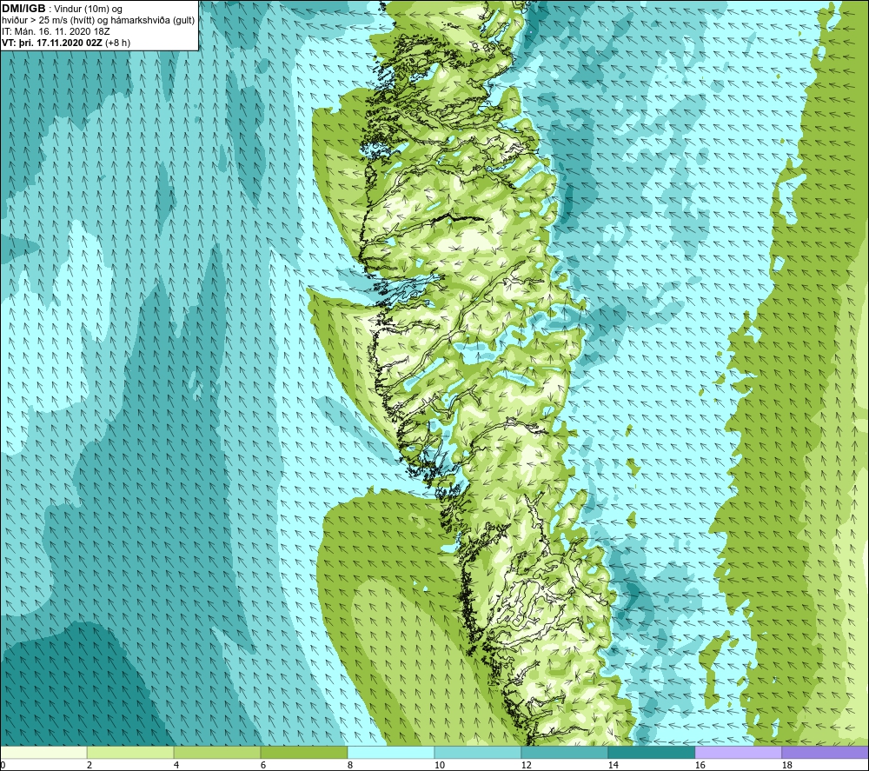
Task: Click the pale yellow 0–2 m/s legend swatch
Action: click(x=43, y=752)
